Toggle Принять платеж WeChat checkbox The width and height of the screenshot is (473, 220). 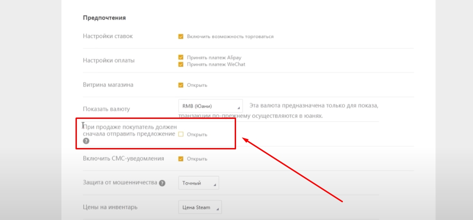(181, 64)
